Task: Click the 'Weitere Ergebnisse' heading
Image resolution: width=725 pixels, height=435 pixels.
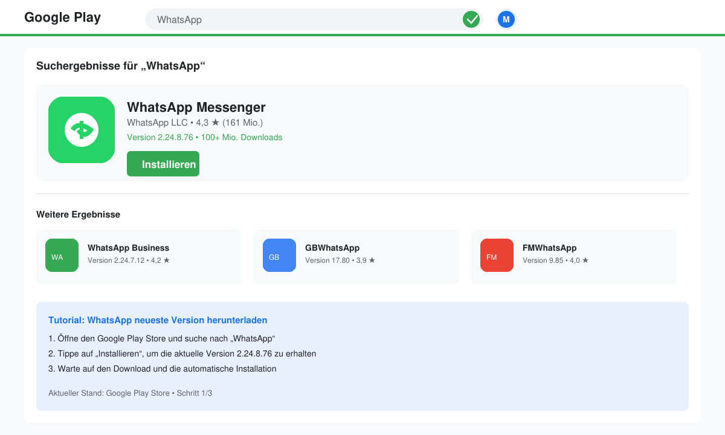Action: pyautogui.click(x=78, y=214)
